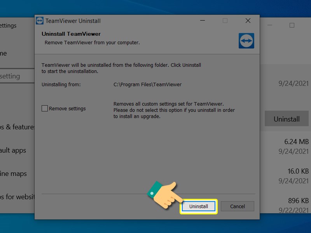The image size is (311, 233).
Task: Open Offline maps in the Settings sidebar
Action: [x=13, y=174]
